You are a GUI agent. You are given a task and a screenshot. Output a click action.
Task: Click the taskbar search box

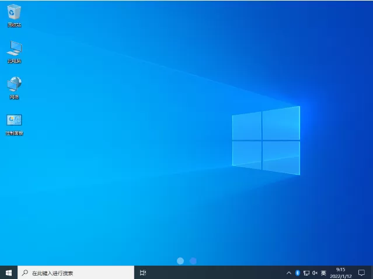click(76, 273)
